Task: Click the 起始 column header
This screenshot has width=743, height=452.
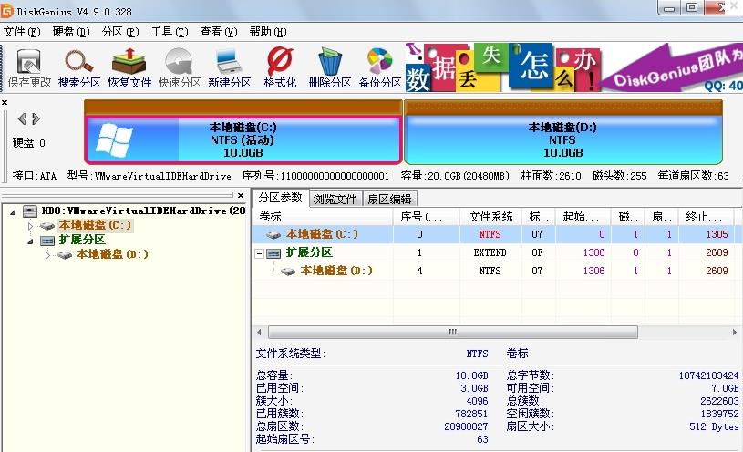Action: (x=583, y=217)
